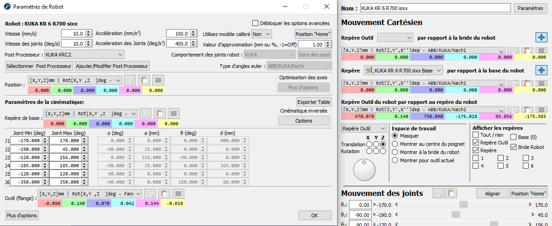This screenshot has width=552, height=226.
Task: Open the Outil (flange) options menu icon
Action: [178, 194]
